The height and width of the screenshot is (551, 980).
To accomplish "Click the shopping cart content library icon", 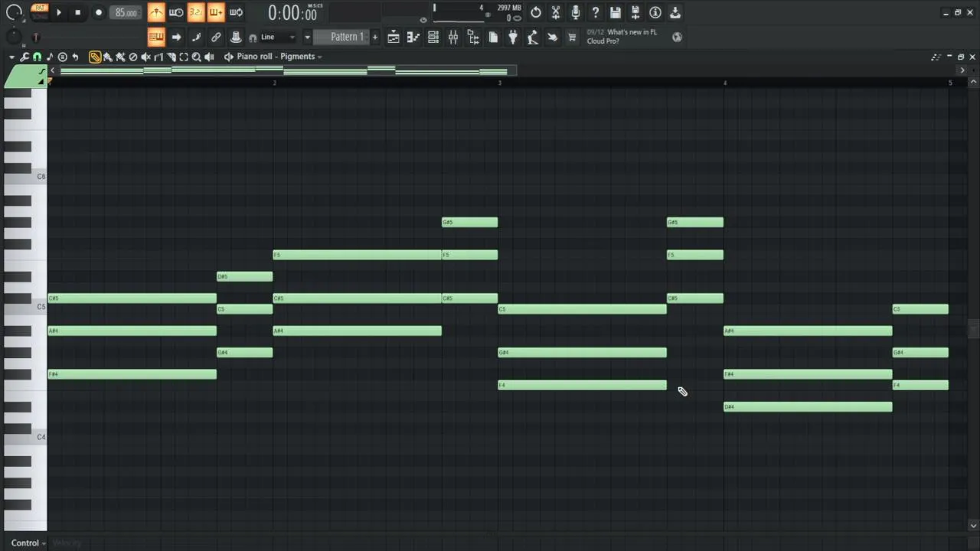I will (x=571, y=37).
